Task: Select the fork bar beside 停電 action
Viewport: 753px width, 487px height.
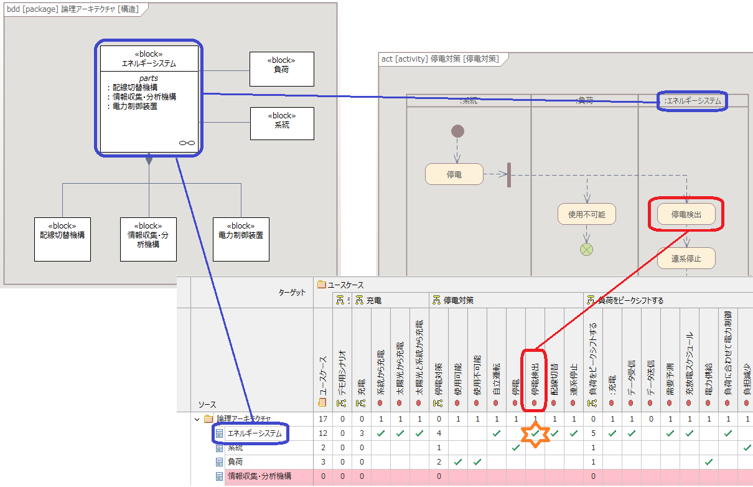Action: [509, 175]
